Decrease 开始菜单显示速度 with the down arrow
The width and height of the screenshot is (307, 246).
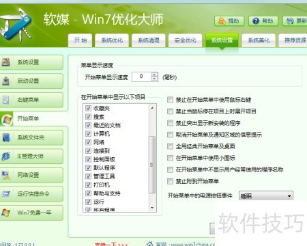[154, 79]
